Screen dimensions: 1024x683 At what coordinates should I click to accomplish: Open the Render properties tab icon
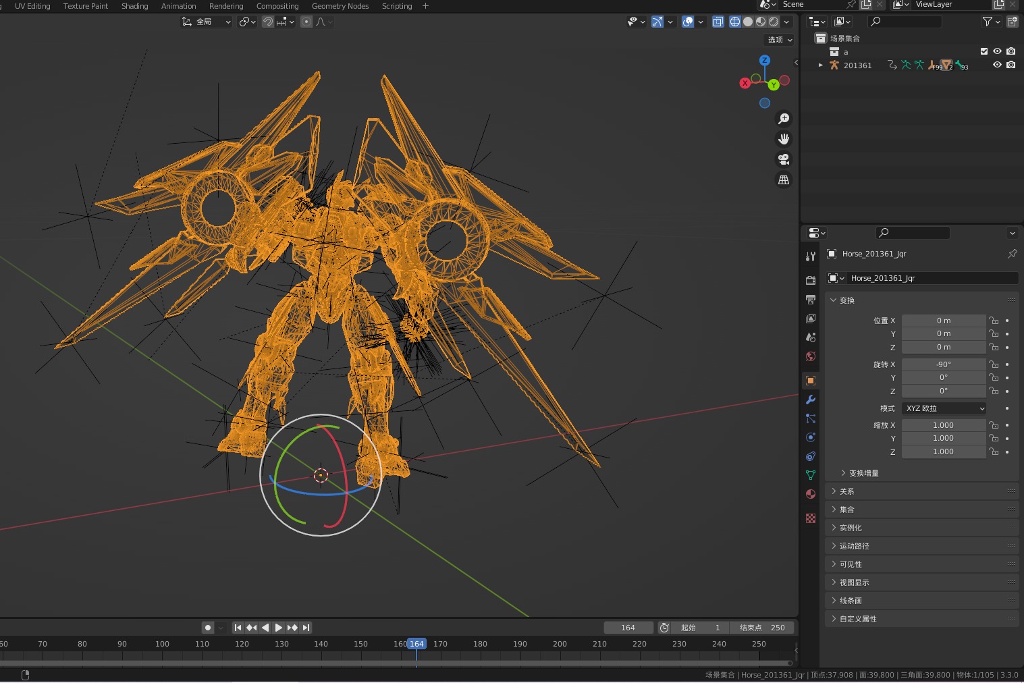(x=811, y=280)
